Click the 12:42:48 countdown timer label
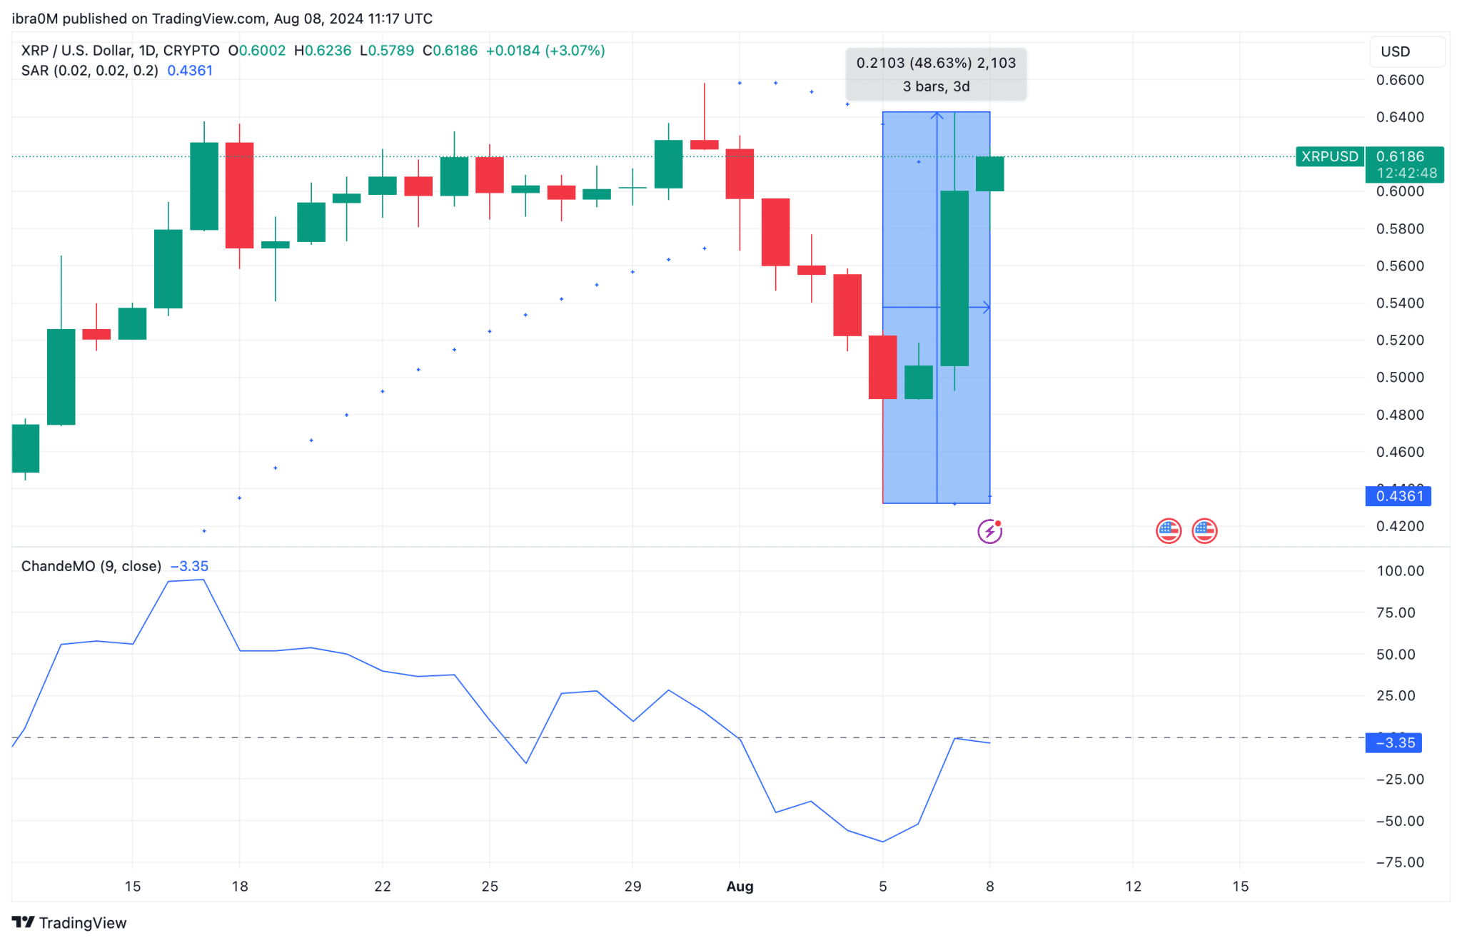 1406,173
